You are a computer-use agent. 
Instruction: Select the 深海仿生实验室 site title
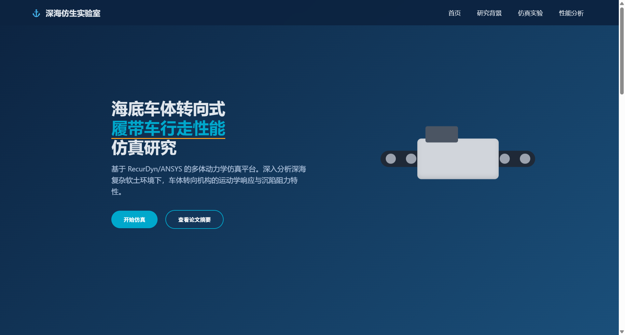pyautogui.click(x=73, y=13)
